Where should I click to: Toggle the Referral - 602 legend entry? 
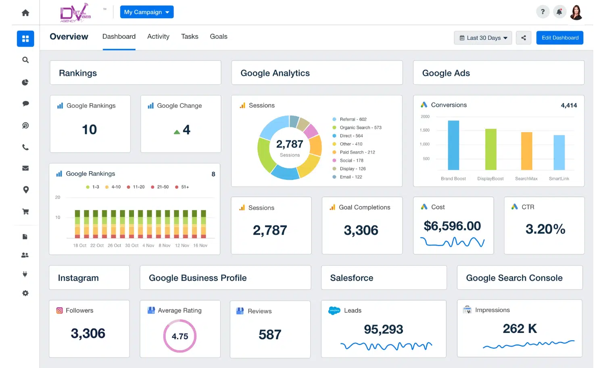tap(349, 119)
